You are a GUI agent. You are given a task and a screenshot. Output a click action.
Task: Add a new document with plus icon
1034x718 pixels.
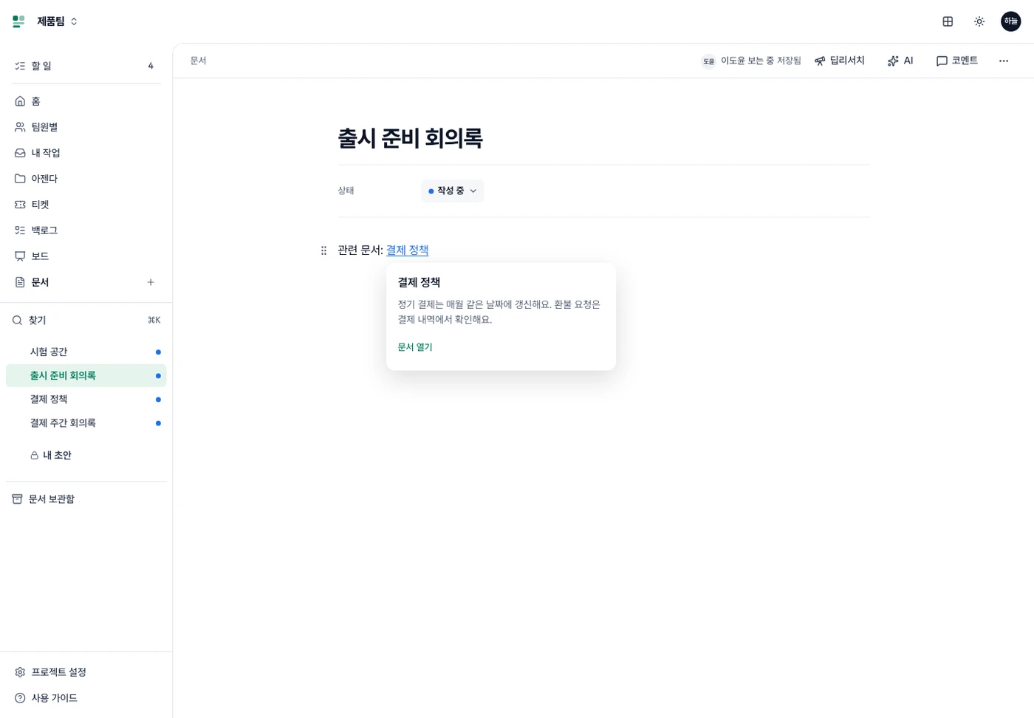tap(151, 282)
